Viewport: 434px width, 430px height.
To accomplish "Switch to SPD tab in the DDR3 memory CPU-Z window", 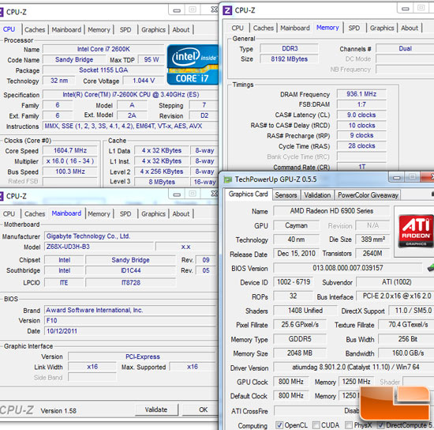I will coord(354,28).
